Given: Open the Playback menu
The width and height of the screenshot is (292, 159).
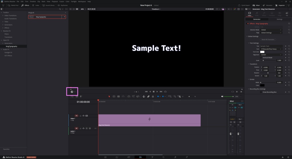Looking at the screenshot, I should (55, 1).
